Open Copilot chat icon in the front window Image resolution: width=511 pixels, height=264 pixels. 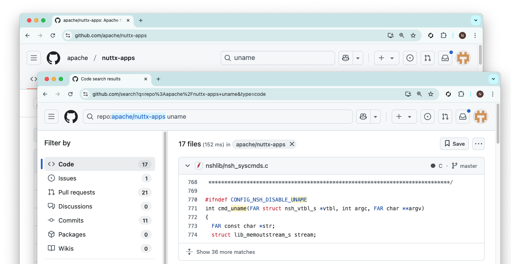coord(364,117)
